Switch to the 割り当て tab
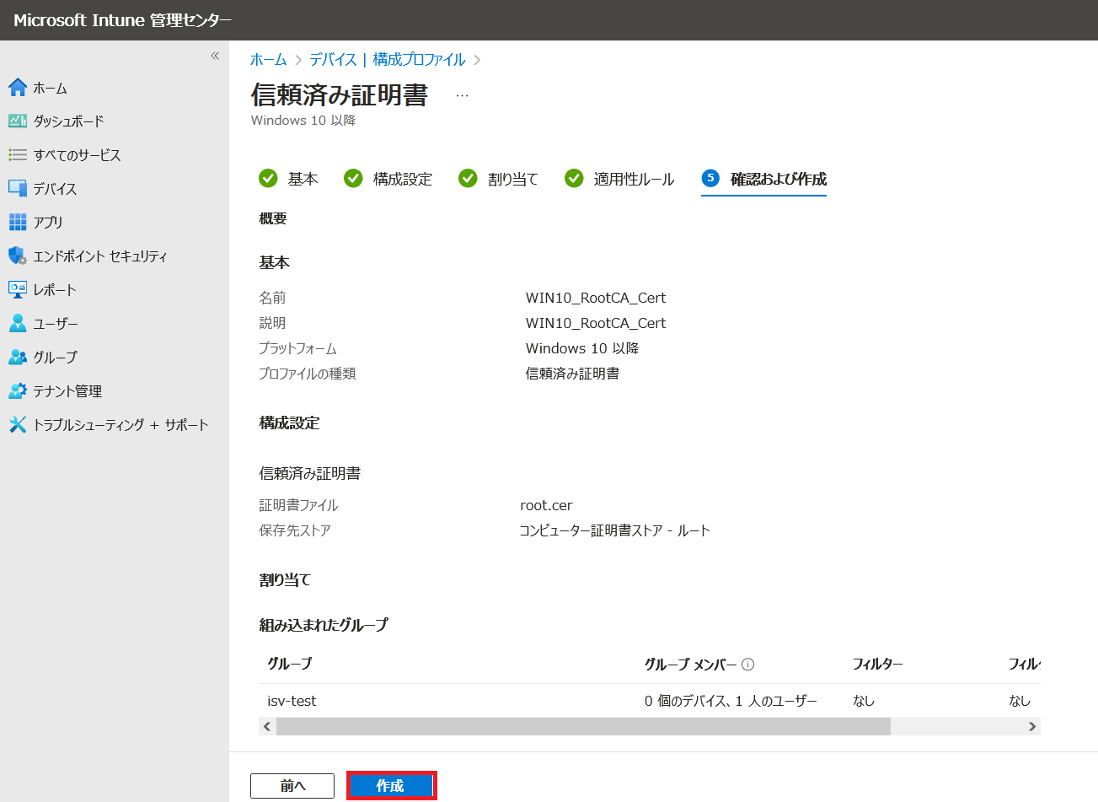 point(498,179)
